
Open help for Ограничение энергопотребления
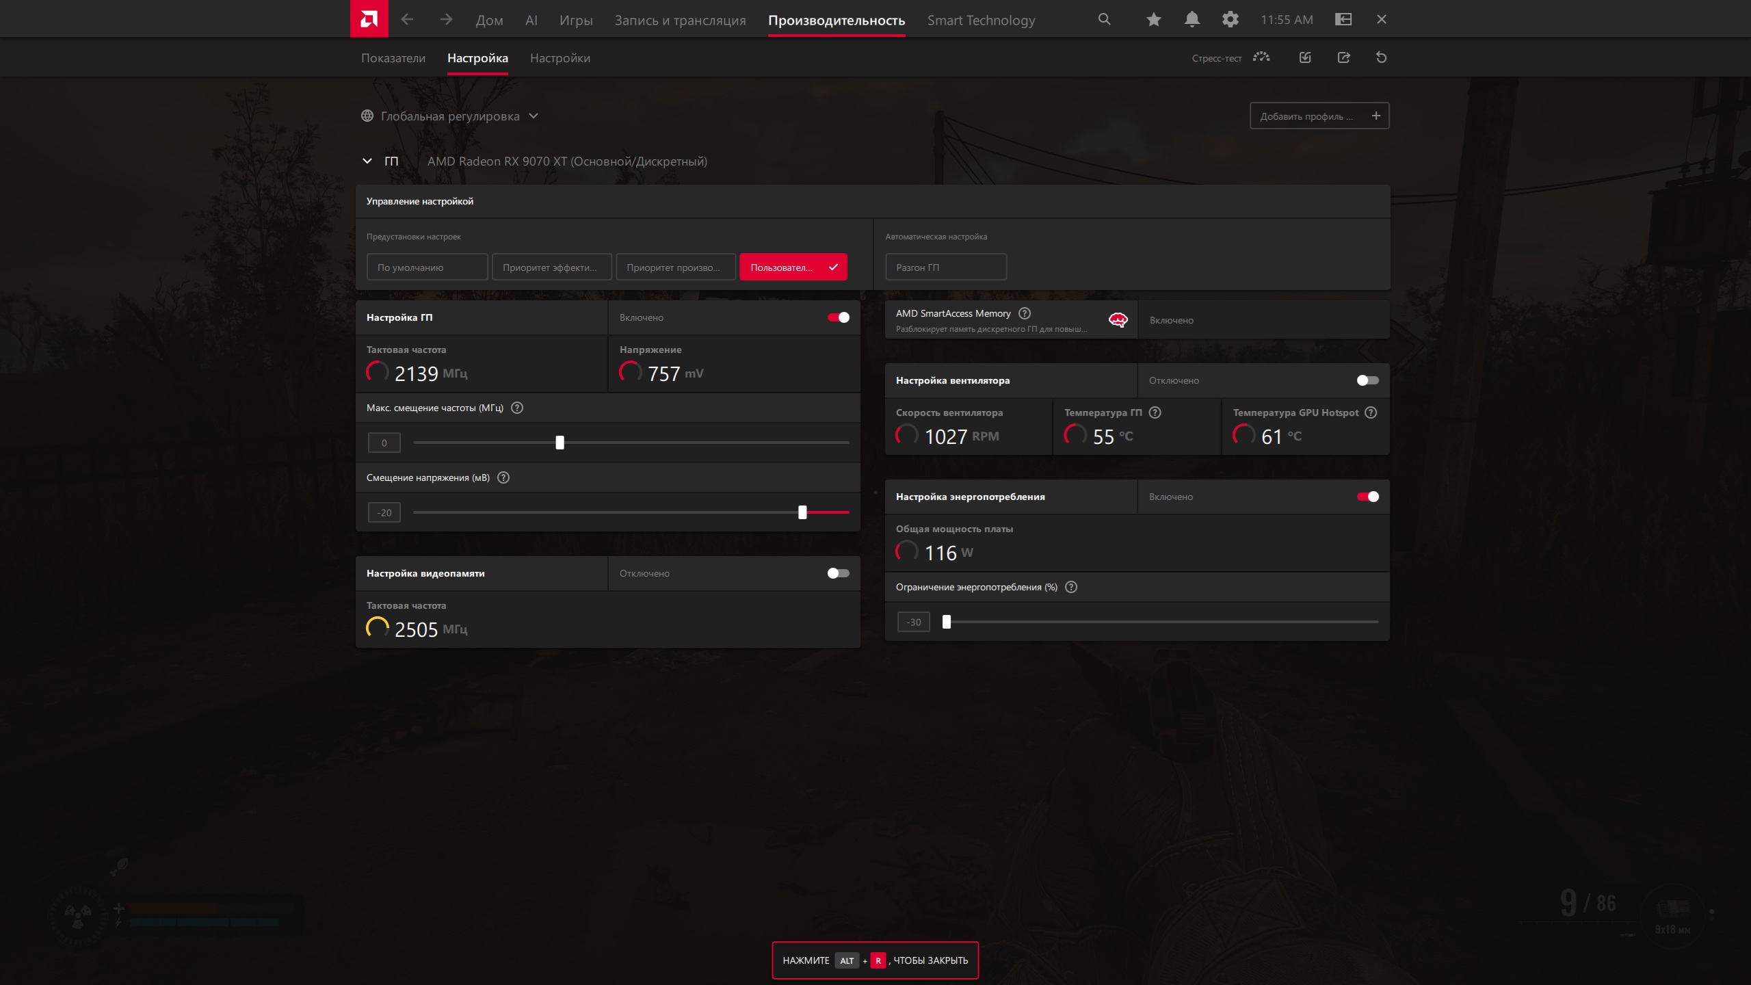pos(1071,587)
